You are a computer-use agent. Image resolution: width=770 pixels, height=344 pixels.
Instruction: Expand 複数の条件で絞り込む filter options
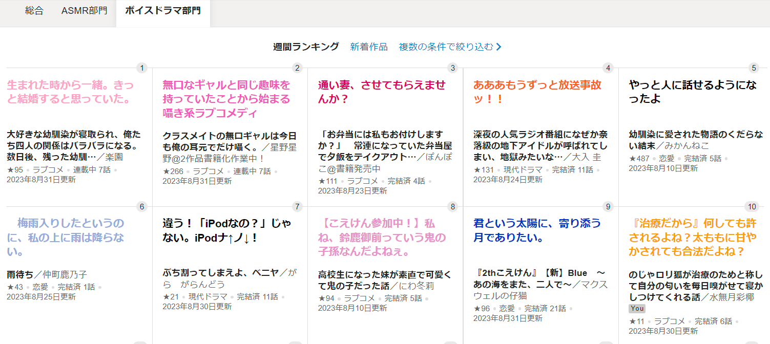pos(446,47)
